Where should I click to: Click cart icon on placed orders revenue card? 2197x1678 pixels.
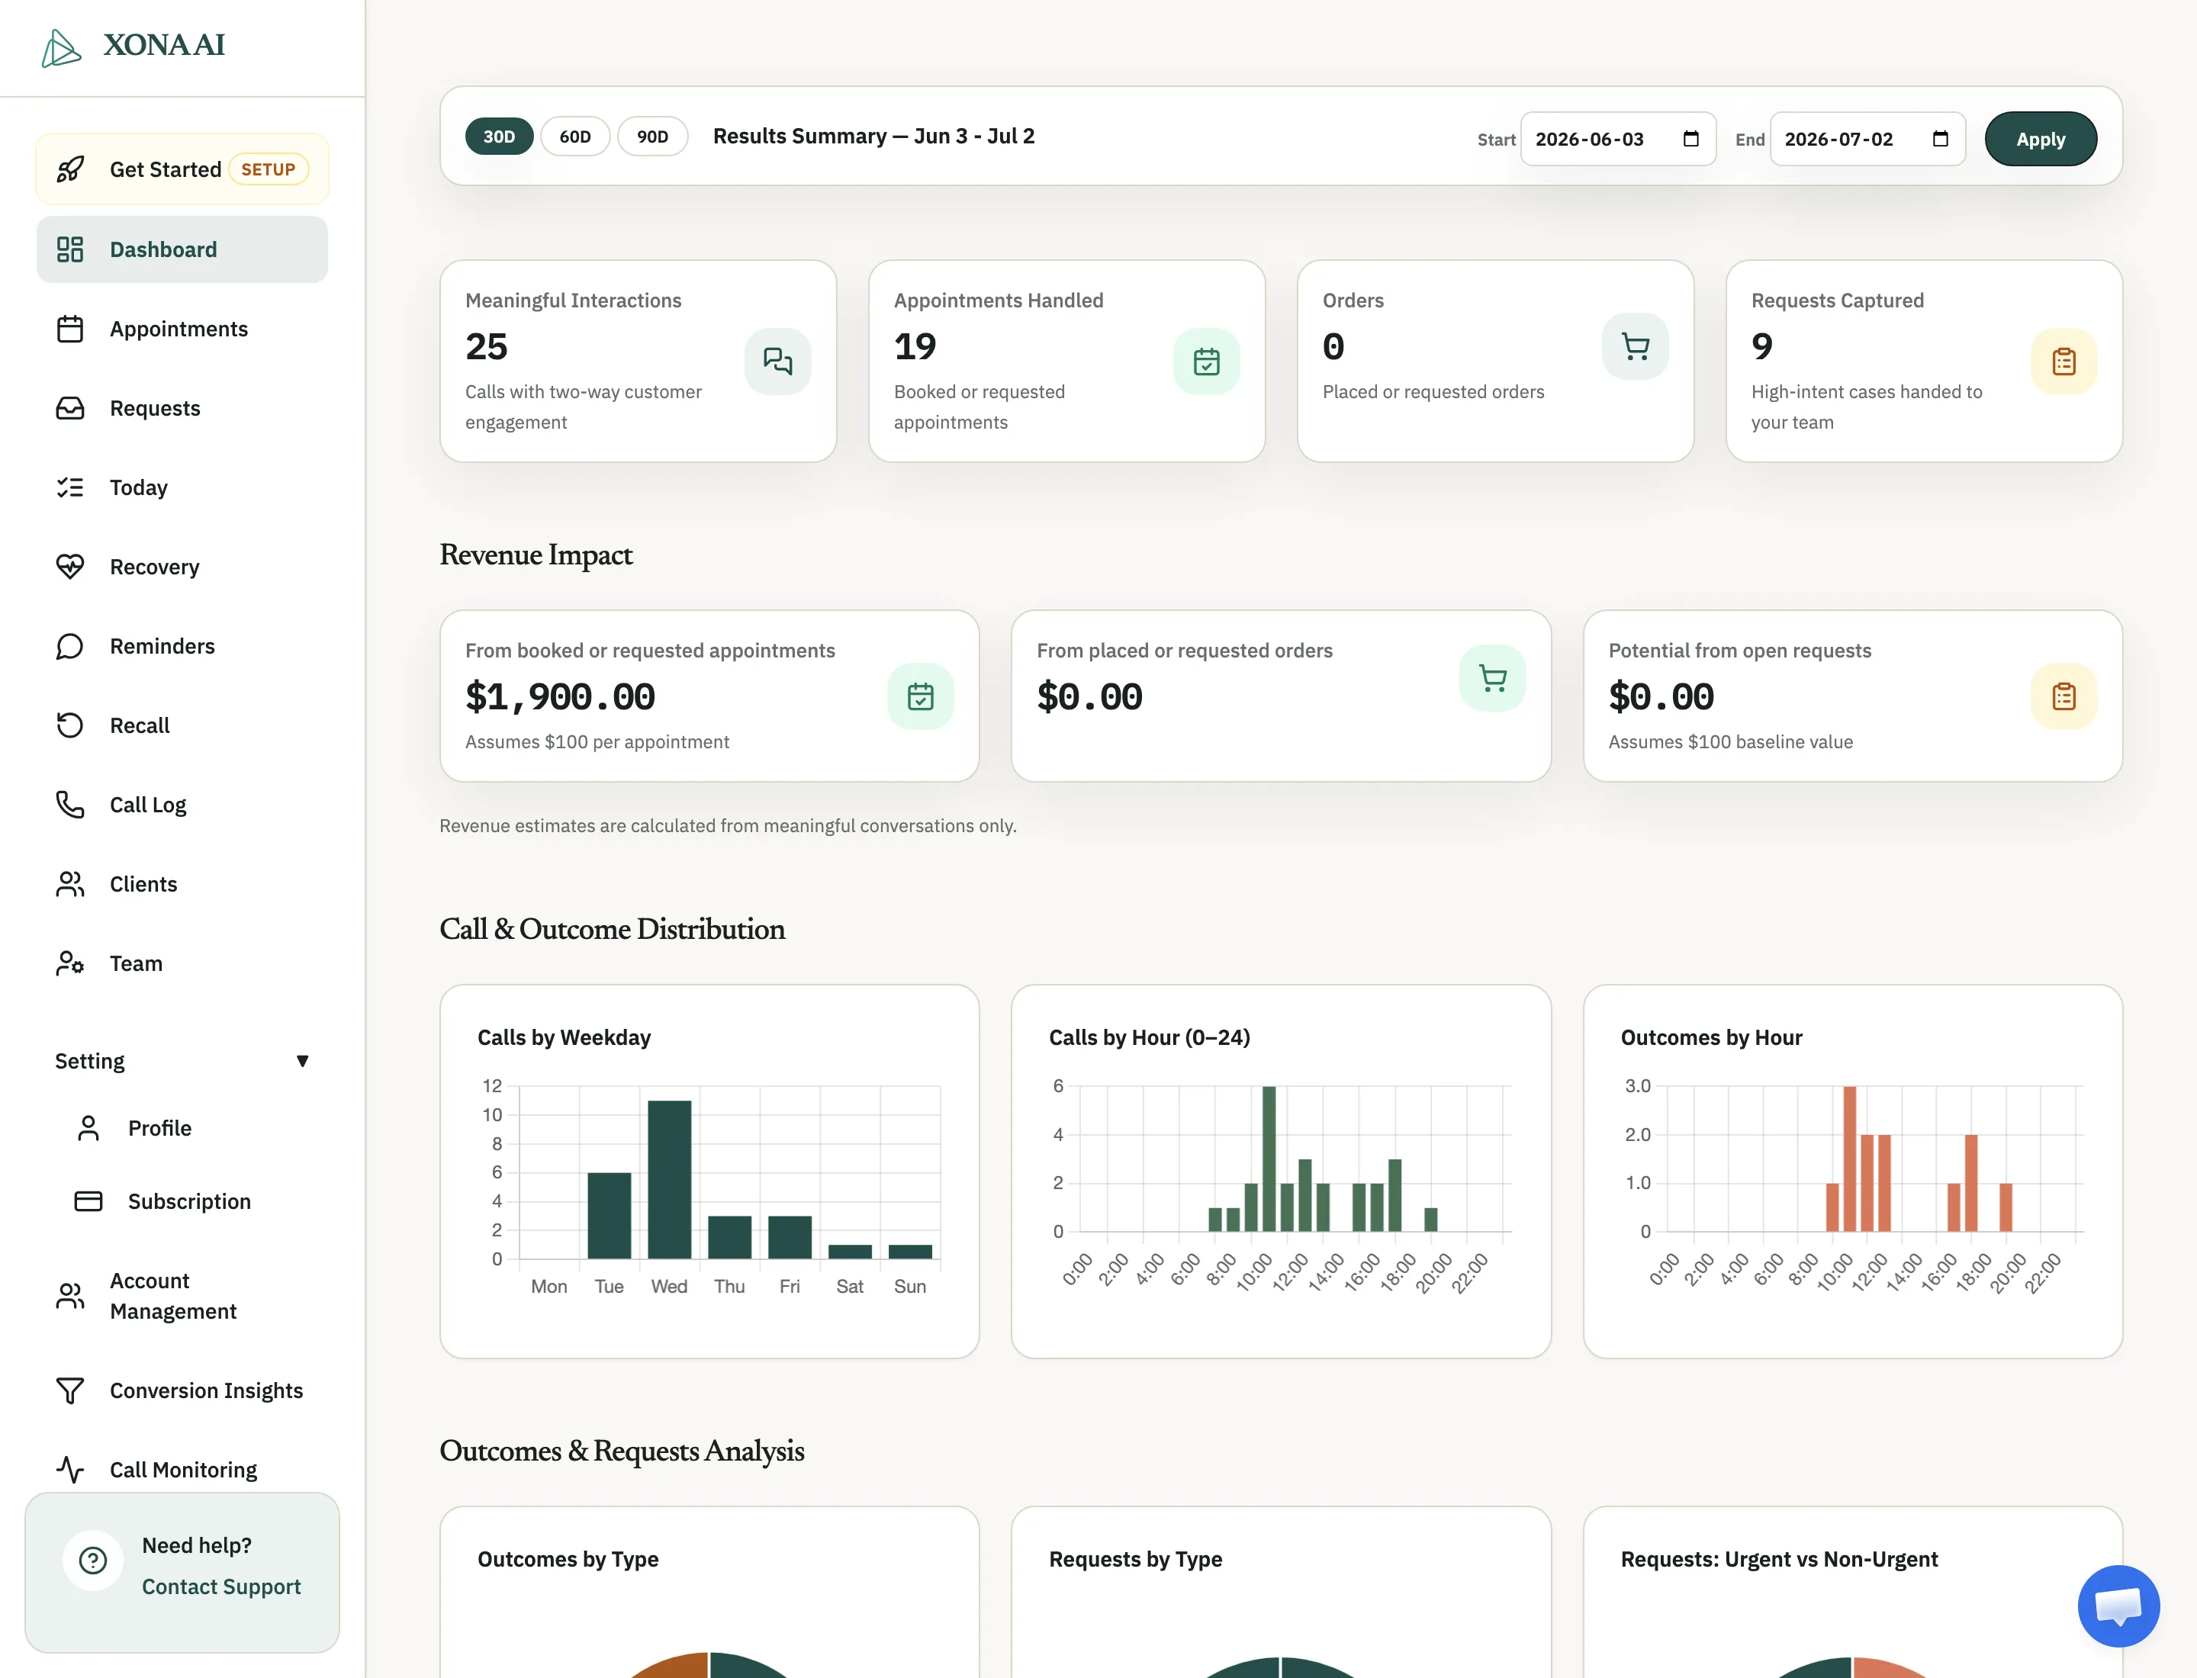1493,678
